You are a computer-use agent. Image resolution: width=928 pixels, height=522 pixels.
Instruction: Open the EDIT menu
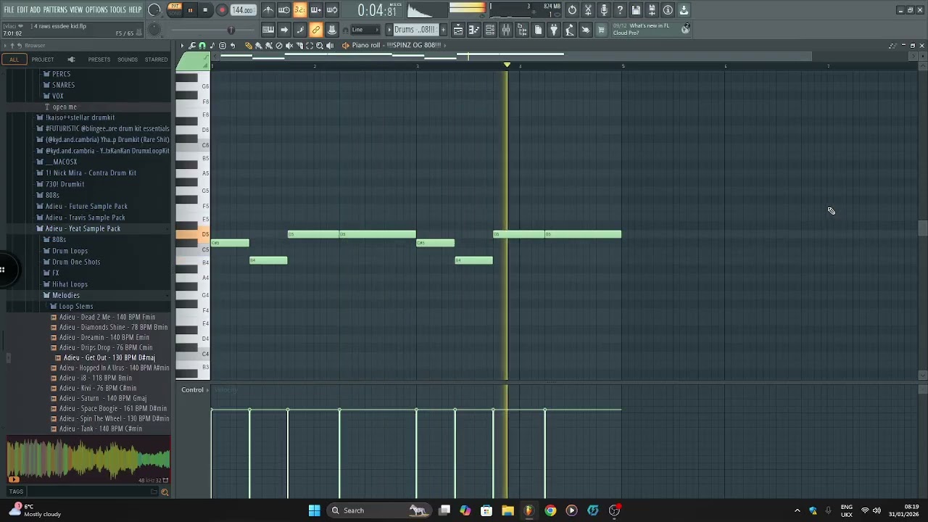[22, 9]
